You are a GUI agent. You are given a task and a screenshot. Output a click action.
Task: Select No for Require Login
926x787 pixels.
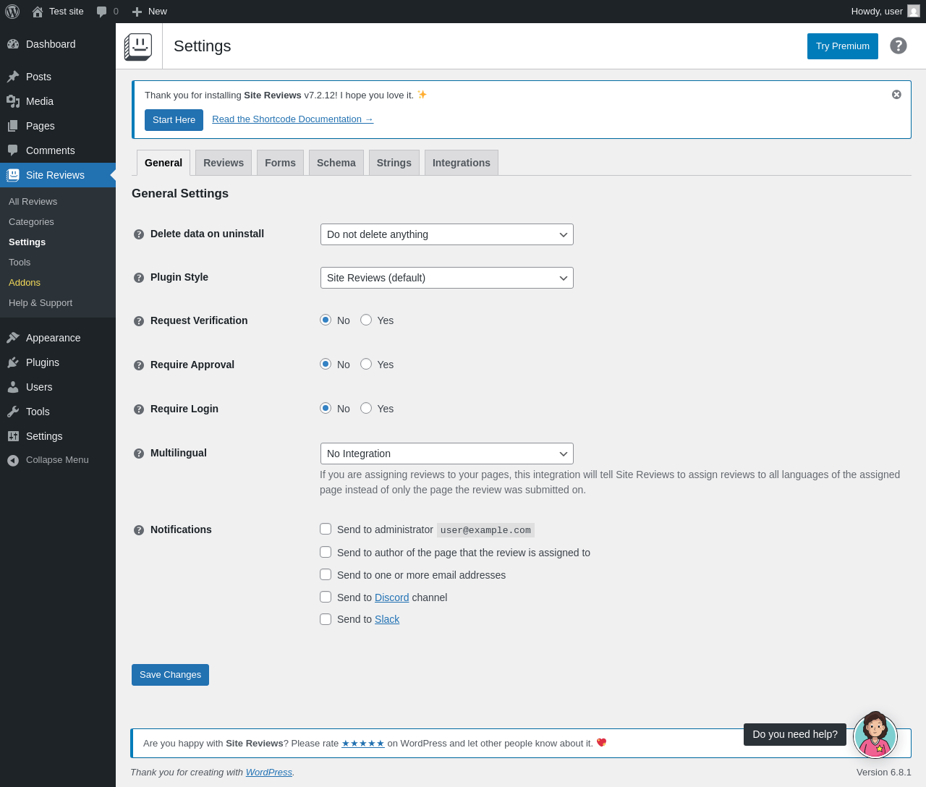point(326,408)
